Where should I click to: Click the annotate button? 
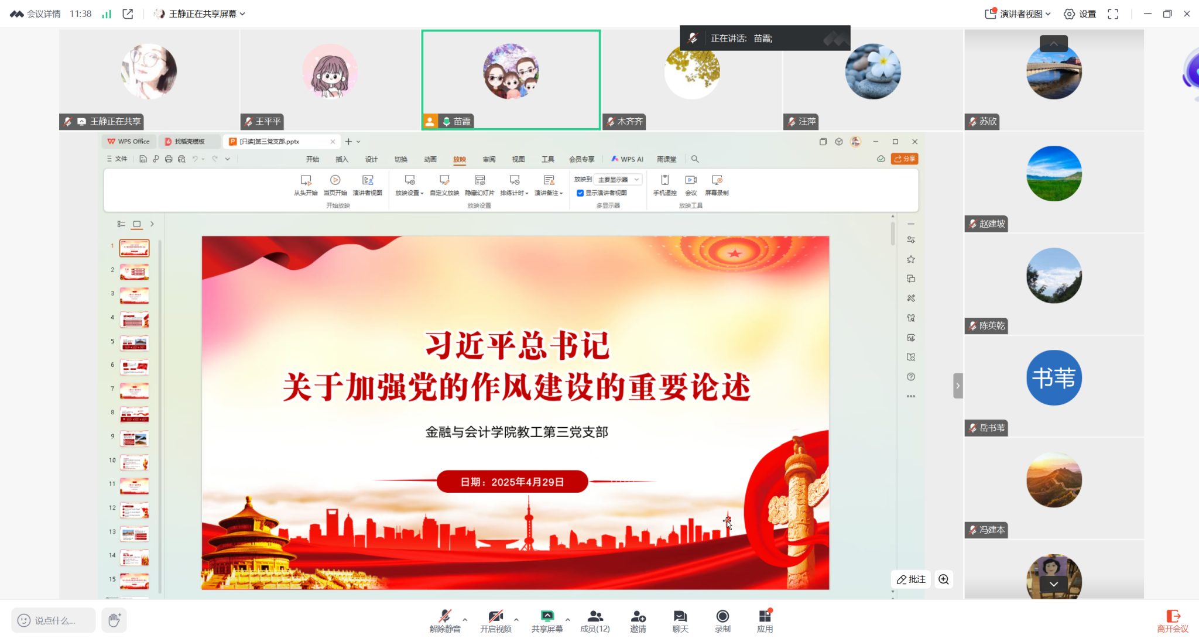tap(911, 579)
